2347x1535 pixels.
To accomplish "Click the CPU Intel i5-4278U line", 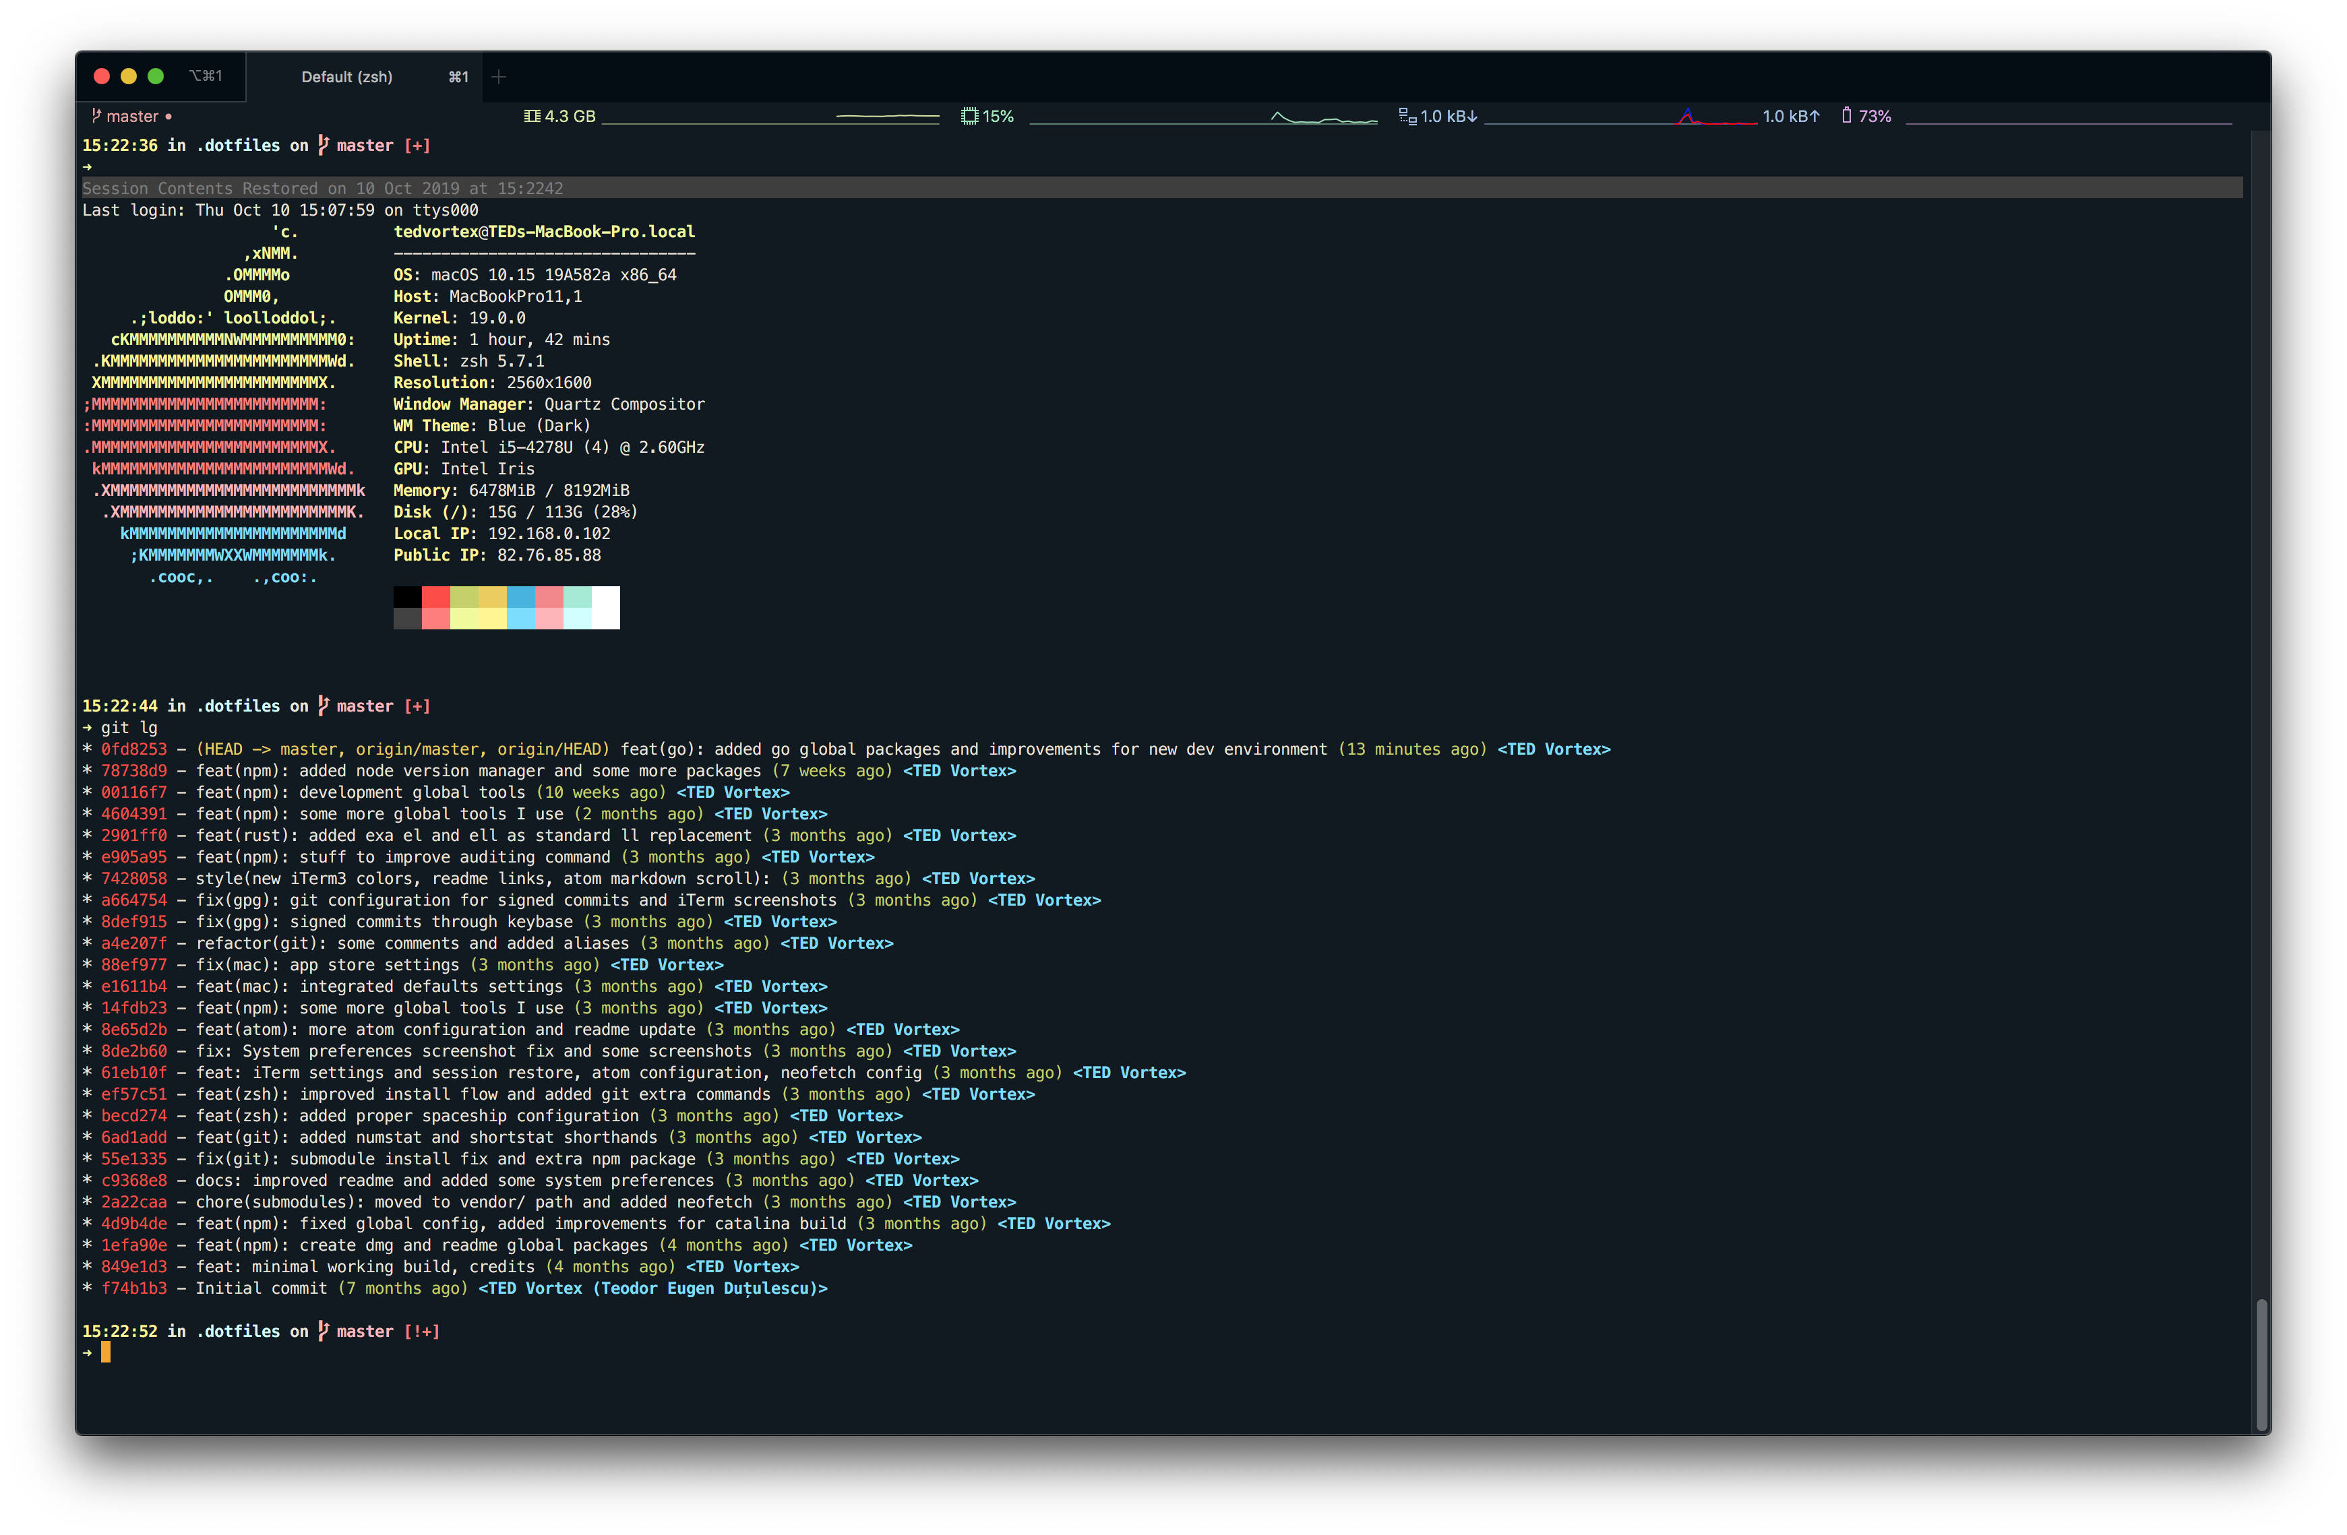I will pyautogui.click(x=549, y=447).
